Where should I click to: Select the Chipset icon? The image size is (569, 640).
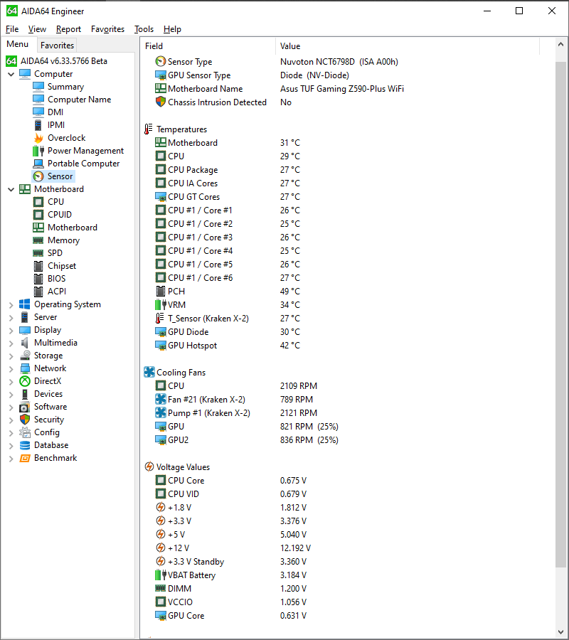[x=38, y=265]
